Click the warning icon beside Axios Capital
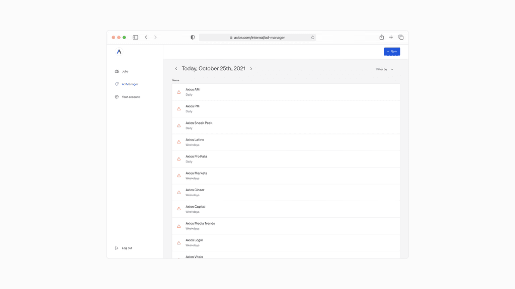The width and height of the screenshot is (515, 289). pyautogui.click(x=179, y=209)
